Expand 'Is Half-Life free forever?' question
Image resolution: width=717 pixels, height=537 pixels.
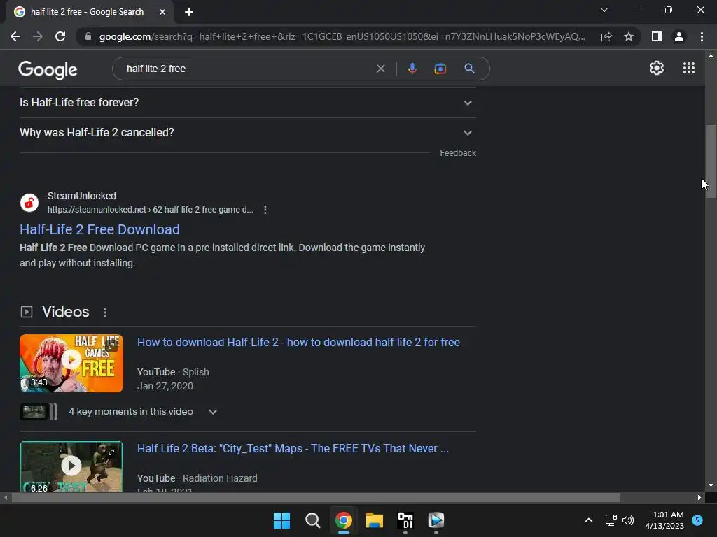tap(248, 103)
